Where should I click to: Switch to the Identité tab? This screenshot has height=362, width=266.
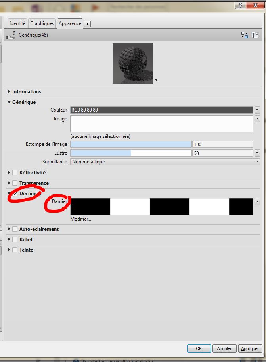coord(17,23)
